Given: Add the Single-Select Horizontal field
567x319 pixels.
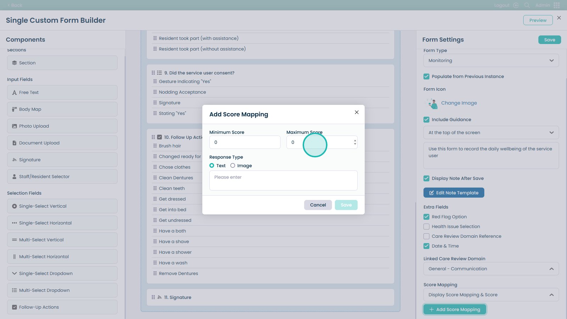Looking at the screenshot, I should [x=62, y=223].
